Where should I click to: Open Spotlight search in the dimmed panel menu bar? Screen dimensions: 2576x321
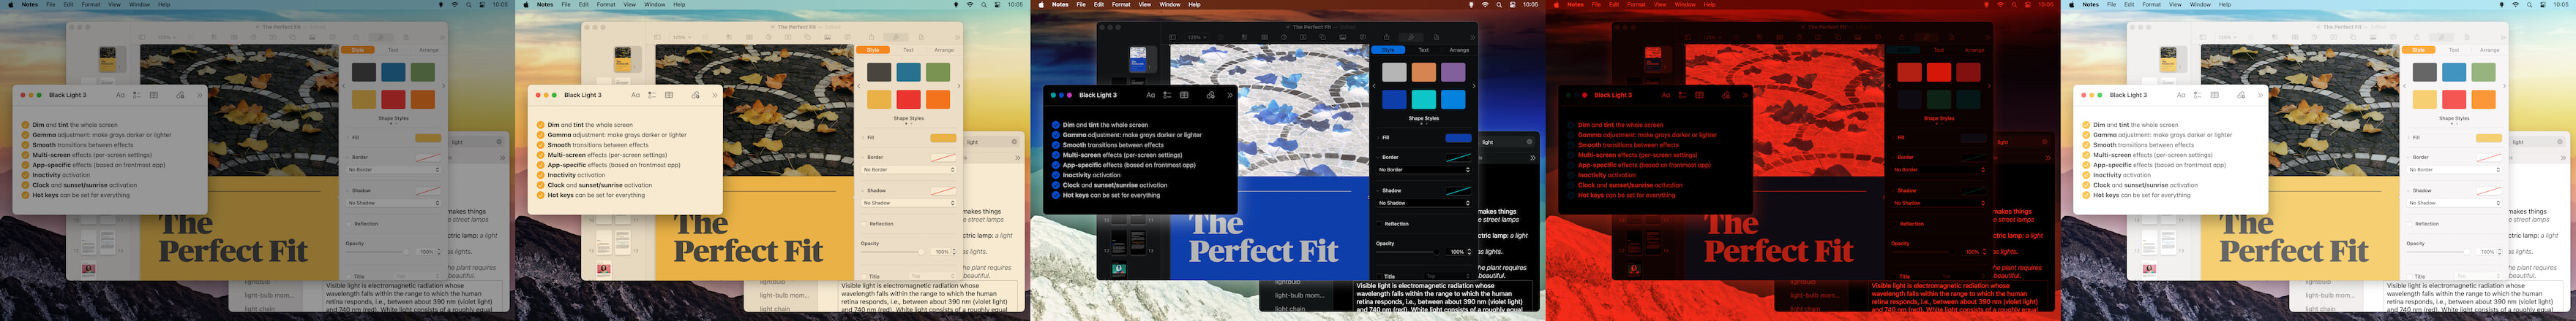469,4
